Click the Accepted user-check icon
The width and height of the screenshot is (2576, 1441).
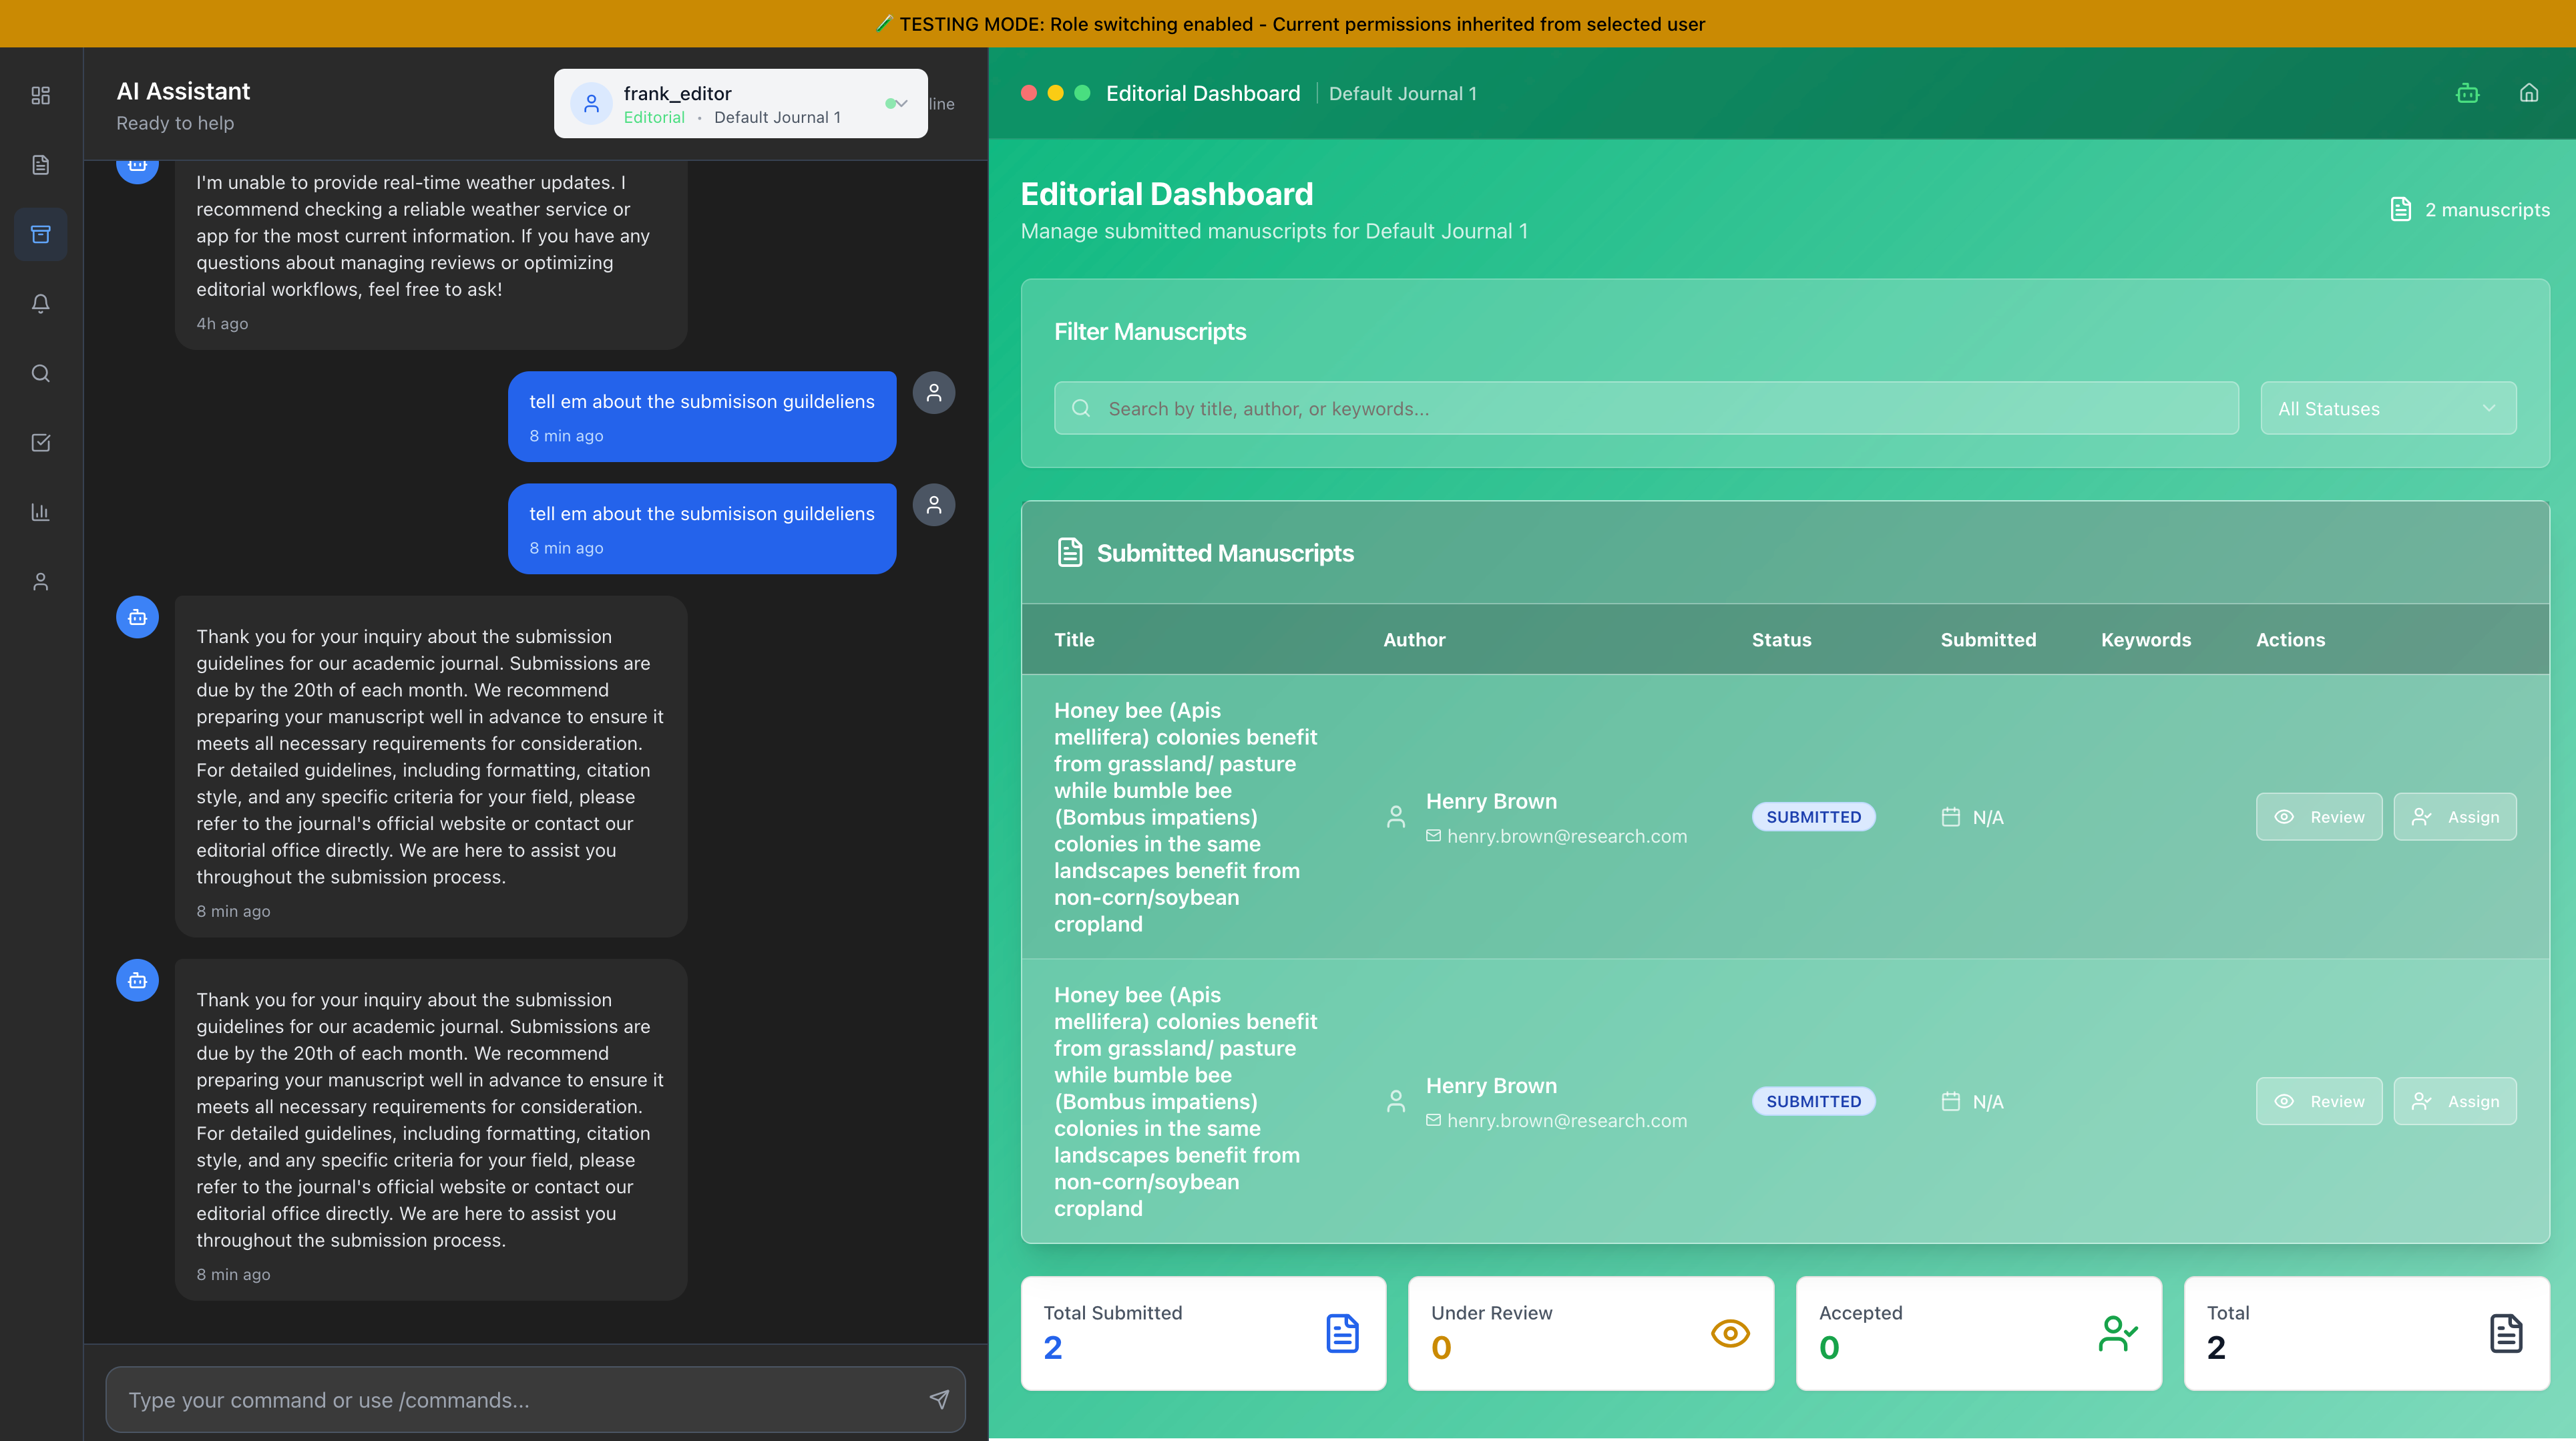pos(2118,1333)
